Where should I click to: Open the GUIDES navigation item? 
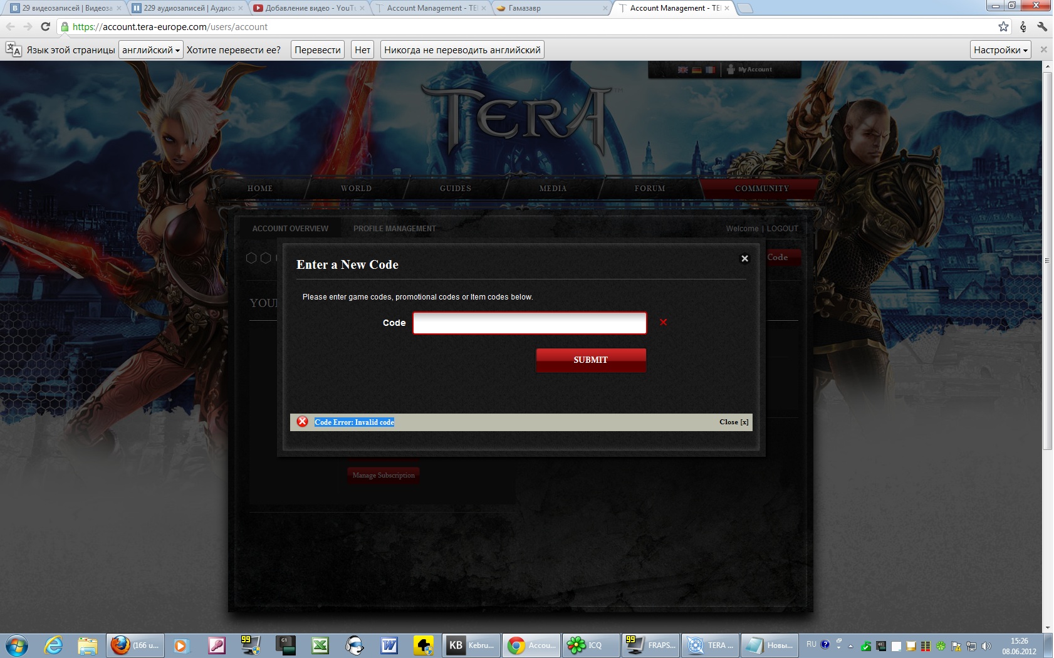(x=456, y=188)
